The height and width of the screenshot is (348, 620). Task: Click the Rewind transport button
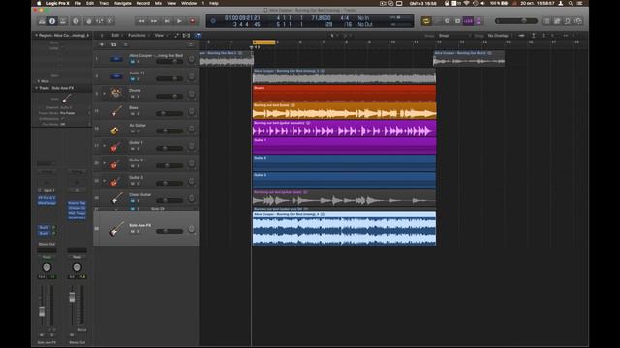(x=141, y=21)
